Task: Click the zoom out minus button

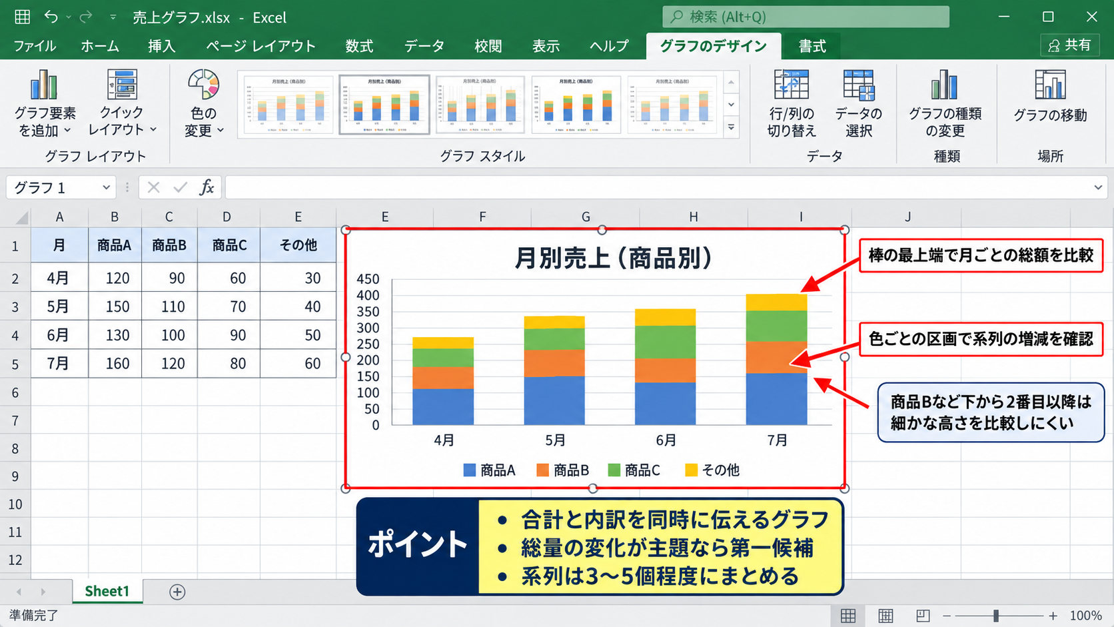Action: point(946,616)
